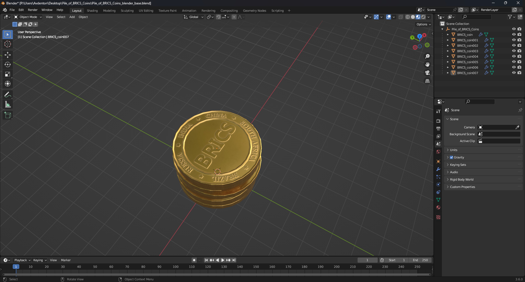
Task: Switch to rendered viewport shading
Action: (x=423, y=17)
